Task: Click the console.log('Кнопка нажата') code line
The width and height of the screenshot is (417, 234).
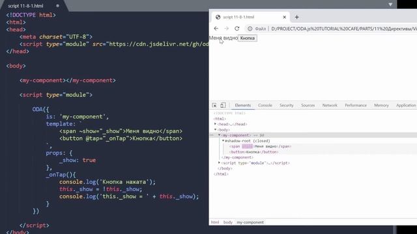Action: [x=108, y=182]
